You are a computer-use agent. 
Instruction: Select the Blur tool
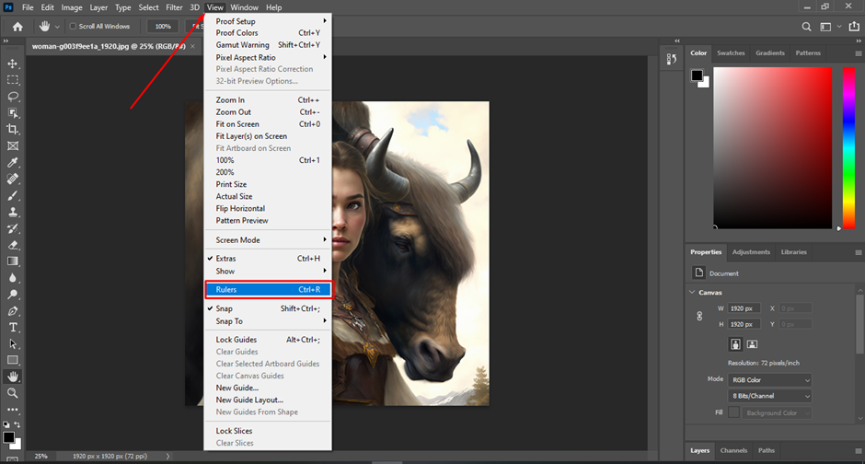[x=13, y=278]
